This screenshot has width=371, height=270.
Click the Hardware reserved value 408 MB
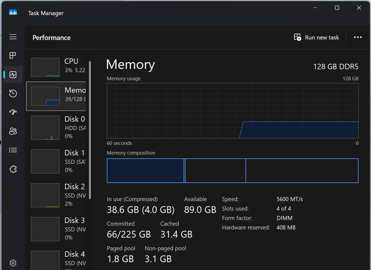pos(286,228)
